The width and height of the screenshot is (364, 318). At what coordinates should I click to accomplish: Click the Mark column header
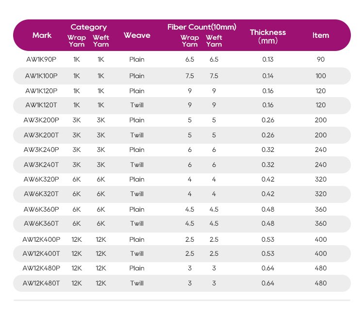point(42,35)
